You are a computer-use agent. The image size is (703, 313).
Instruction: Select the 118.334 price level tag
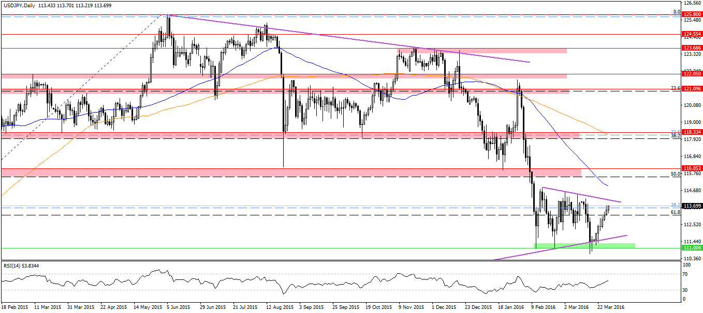[x=692, y=133]
